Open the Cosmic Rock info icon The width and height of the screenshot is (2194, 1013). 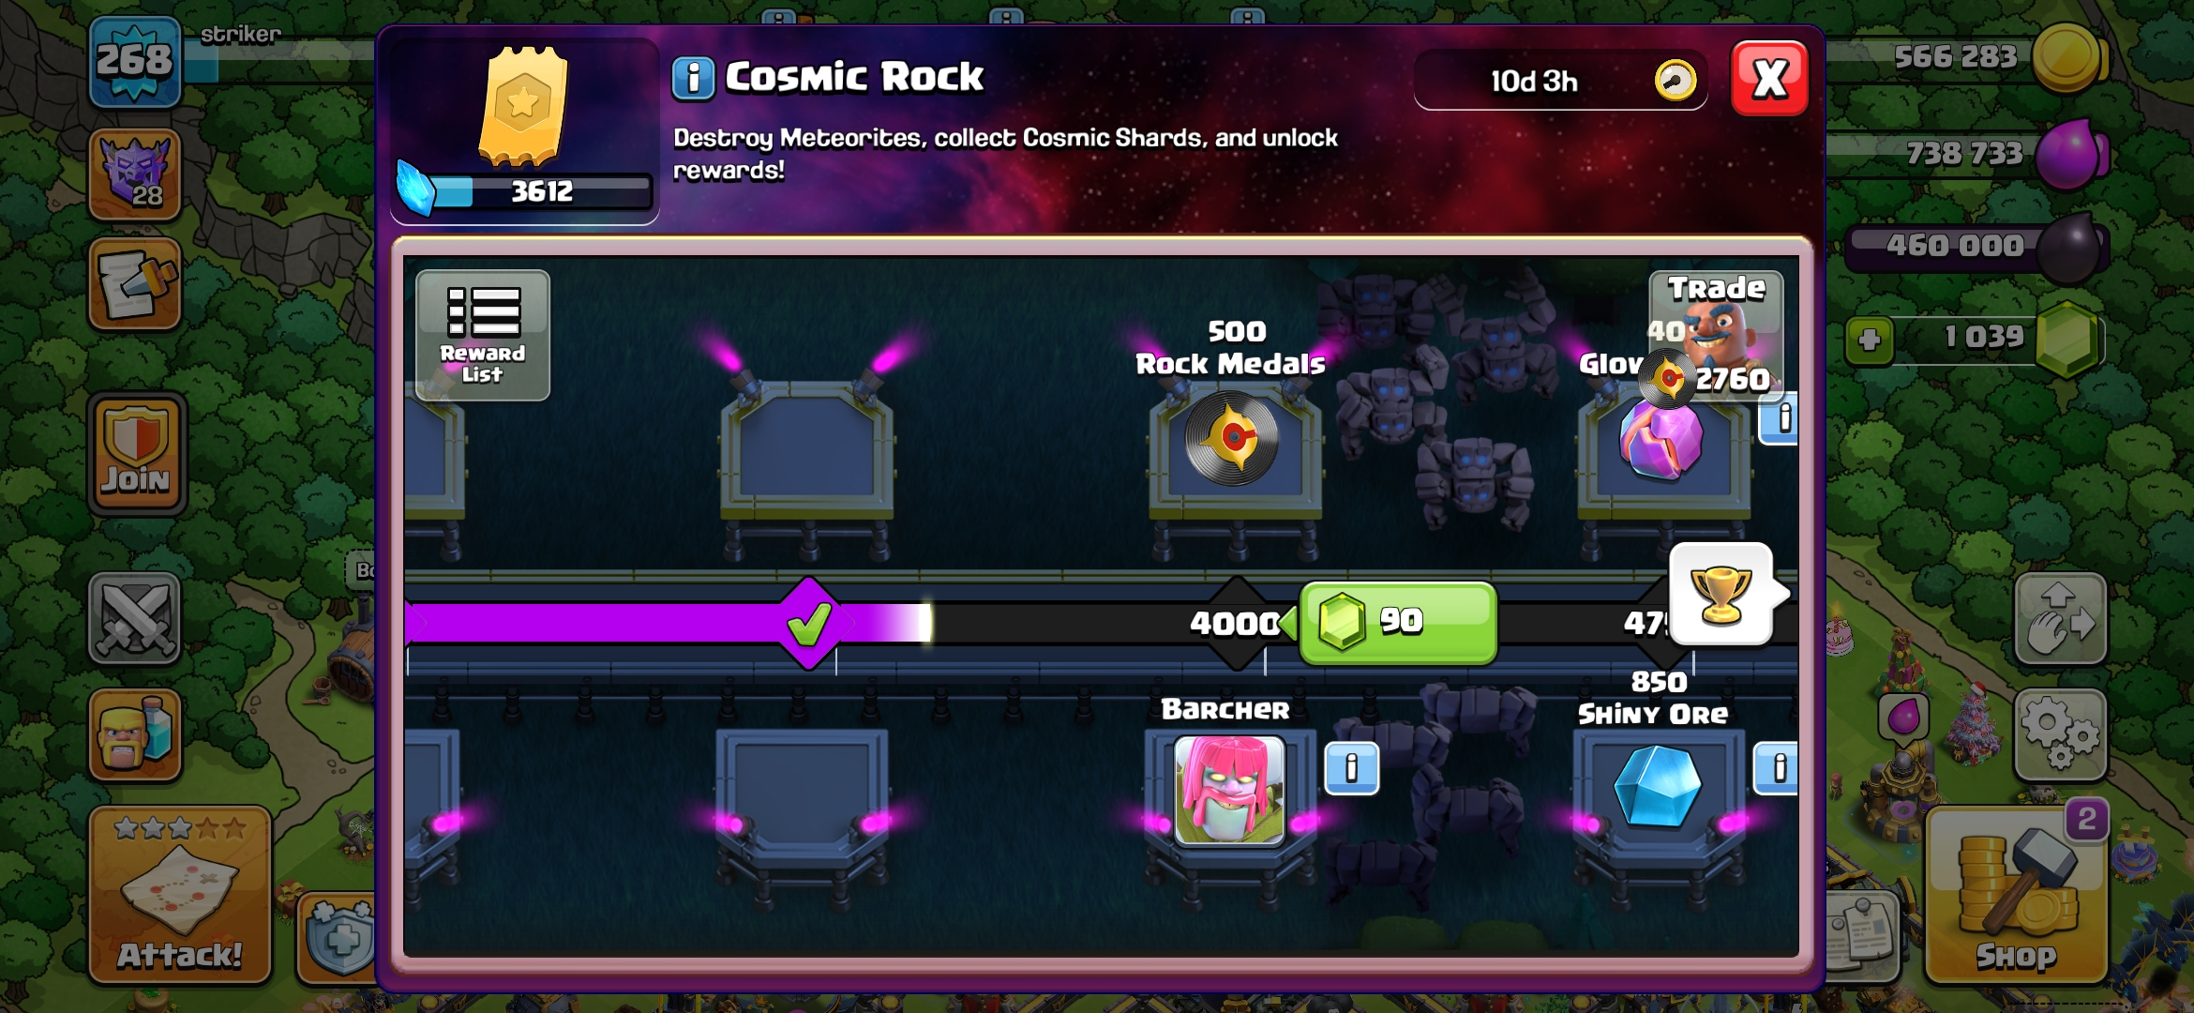[693, 78]
